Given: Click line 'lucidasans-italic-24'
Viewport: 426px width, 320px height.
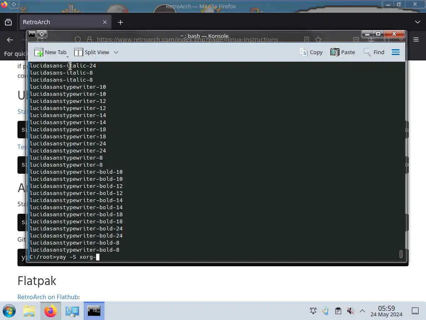Looking at the screenshot, I should click(x=63, y=65).
